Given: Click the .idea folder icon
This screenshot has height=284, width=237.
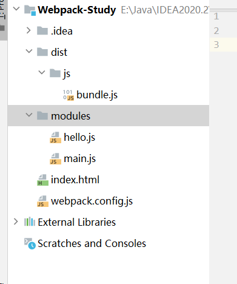Looking at the screenshot, I should tap(42, 31).
